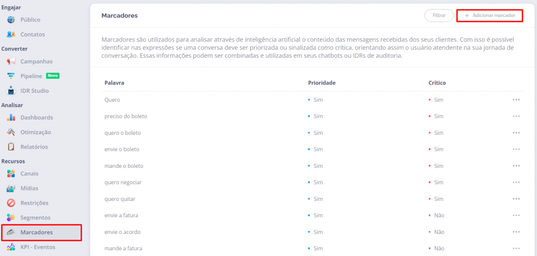Click the Palavra column header
The image size is (537, 256).
[114, 83]
